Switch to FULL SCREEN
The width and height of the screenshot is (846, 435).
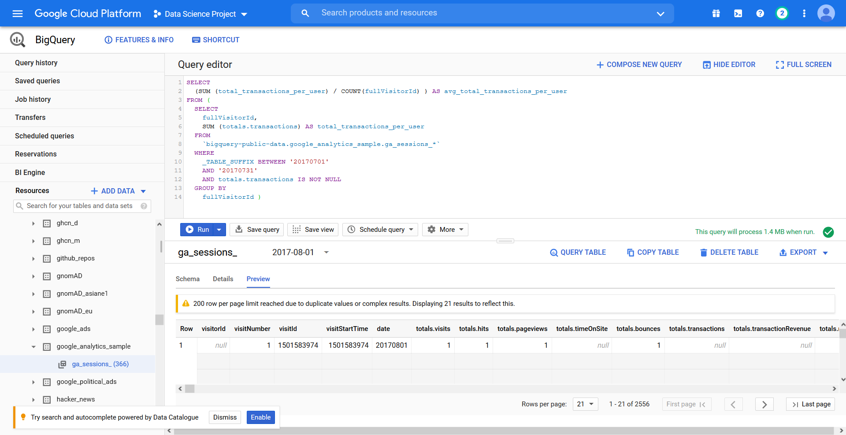(804, 65)
